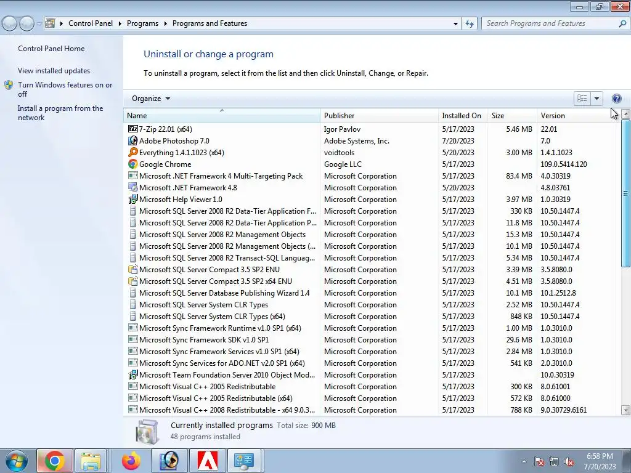Sort by the Name column header
Screen dimensions: 631x473
[221, 115]
